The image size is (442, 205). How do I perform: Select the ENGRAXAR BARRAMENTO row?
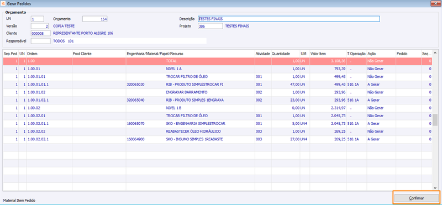pos(217,92)
